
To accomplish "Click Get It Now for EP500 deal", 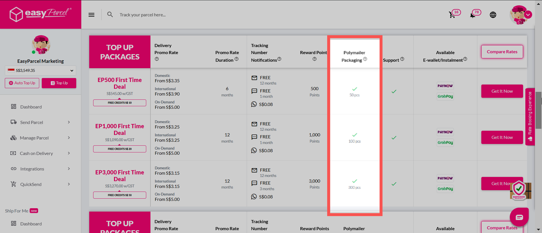I will pyautogui.click(x=502, y=91).
